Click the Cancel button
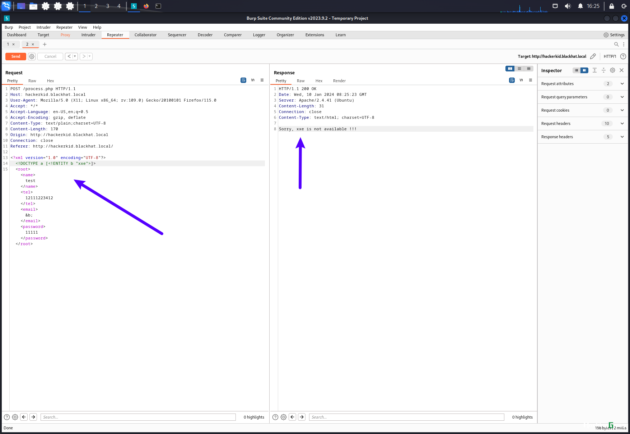 pos(50,56)
